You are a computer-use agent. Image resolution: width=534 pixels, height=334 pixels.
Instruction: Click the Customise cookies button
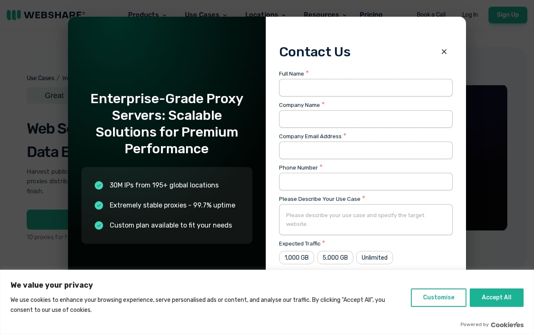438,298
